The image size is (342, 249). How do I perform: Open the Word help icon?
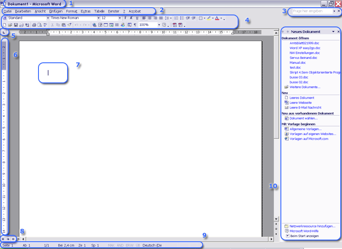point(164,25)
